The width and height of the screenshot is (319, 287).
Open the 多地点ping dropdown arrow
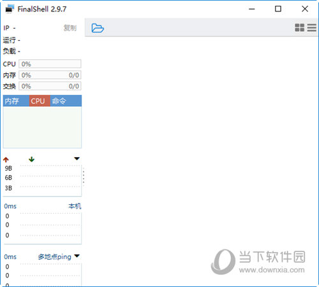pos(77,256)
